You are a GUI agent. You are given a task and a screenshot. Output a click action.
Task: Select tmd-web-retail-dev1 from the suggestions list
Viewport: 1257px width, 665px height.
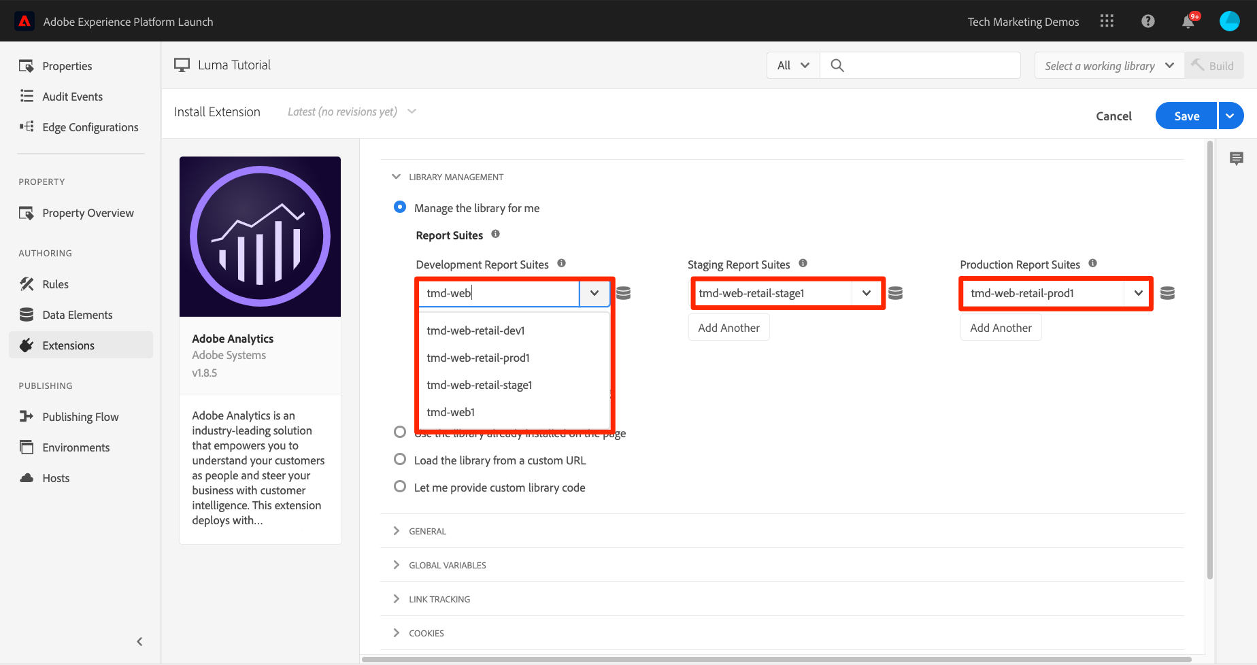point(475,330)
